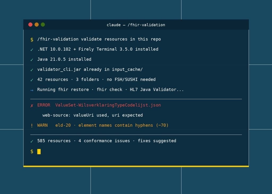Image resolution: width=272 pixels, height=194 pixels.
Task: Click the title 'claude — /fhir-validation'
Action: coord(136,25)
